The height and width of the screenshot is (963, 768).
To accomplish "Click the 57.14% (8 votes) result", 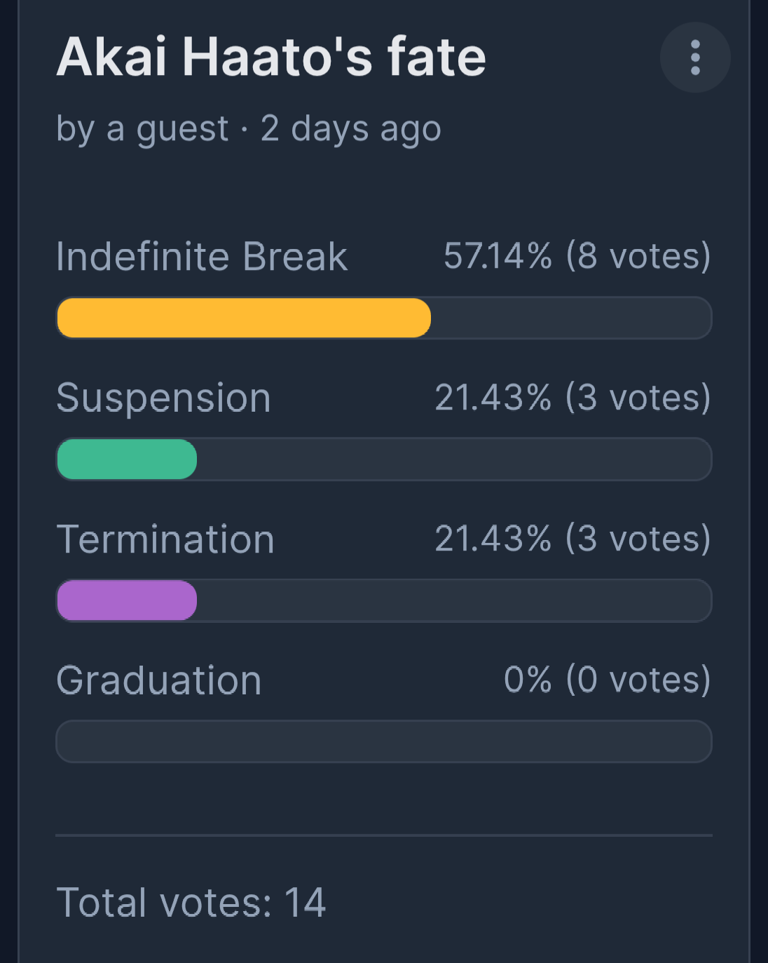I will coord(577,256).
